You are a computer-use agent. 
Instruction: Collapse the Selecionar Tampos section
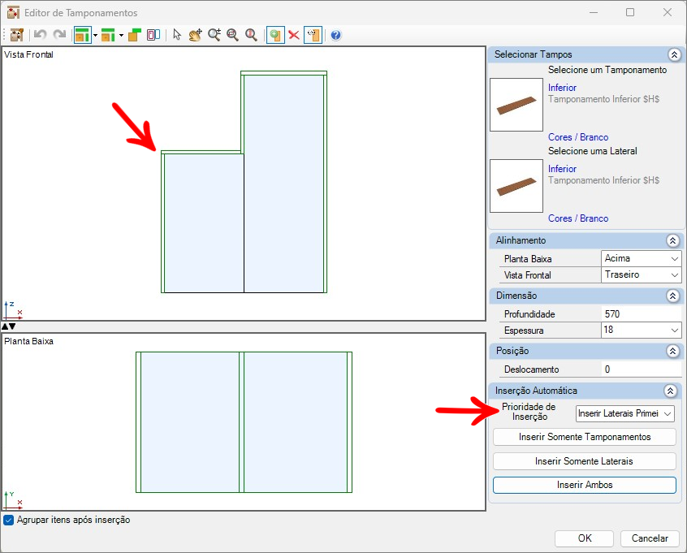coord(674,54)
